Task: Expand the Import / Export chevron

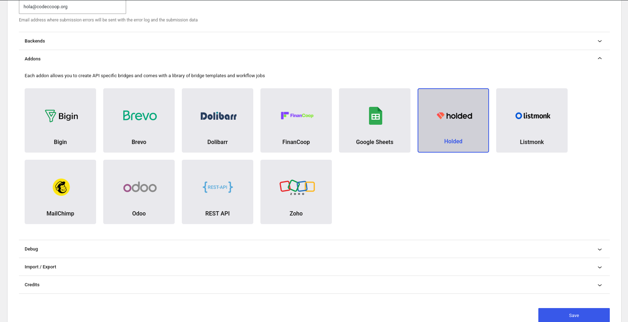Action: (599, 267)
